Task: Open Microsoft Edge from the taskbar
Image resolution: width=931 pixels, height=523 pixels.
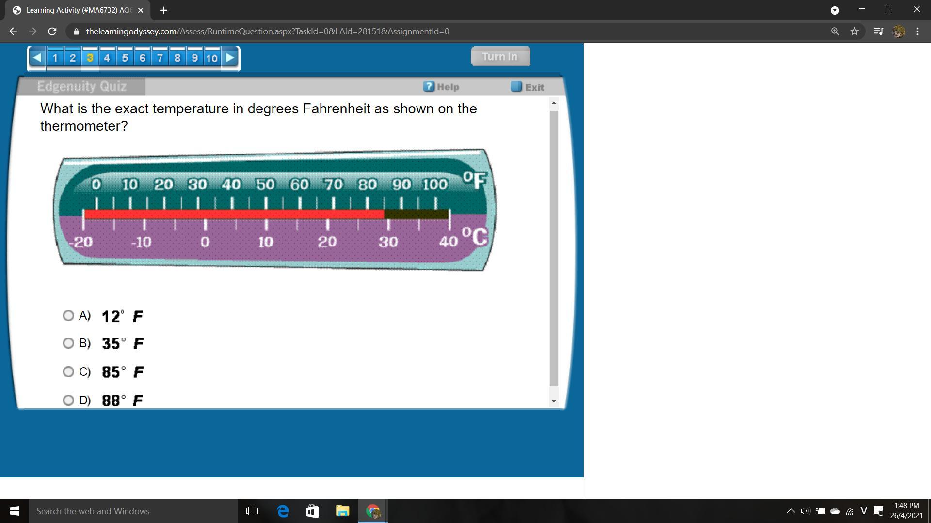Action: (282, 511)
